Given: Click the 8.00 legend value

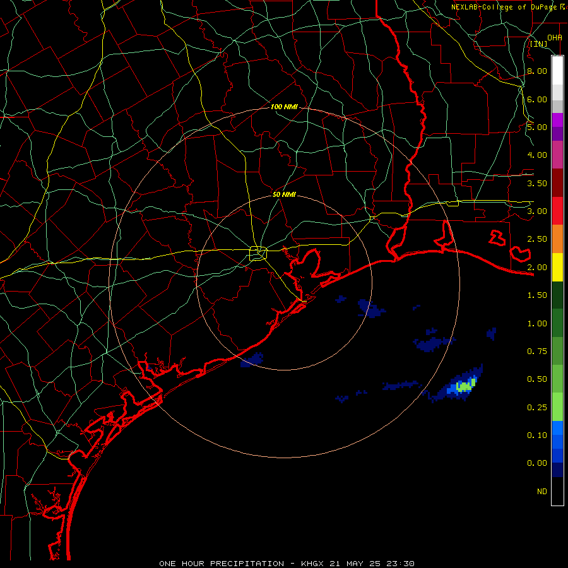Looking at the screenshot, I should click(537, 71).
